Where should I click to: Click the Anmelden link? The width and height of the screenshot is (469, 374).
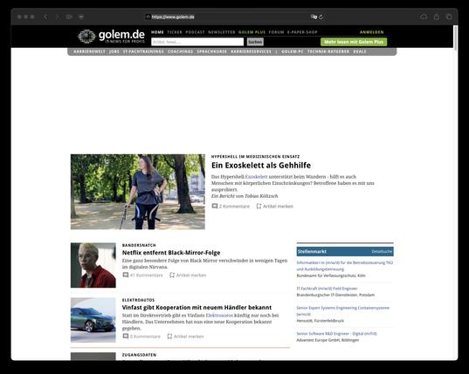[x=371, y=32]
